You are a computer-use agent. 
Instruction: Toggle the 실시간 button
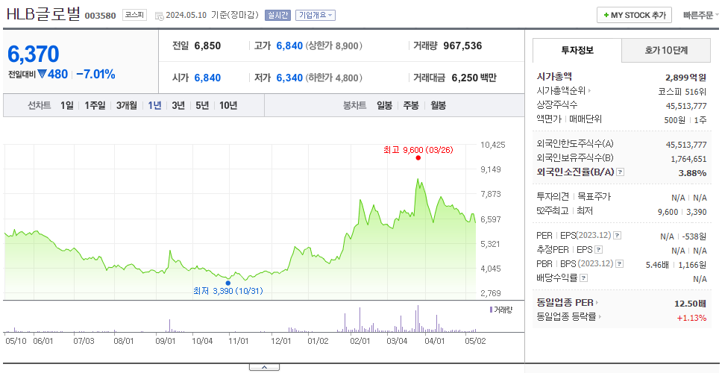tap(277, 15)
